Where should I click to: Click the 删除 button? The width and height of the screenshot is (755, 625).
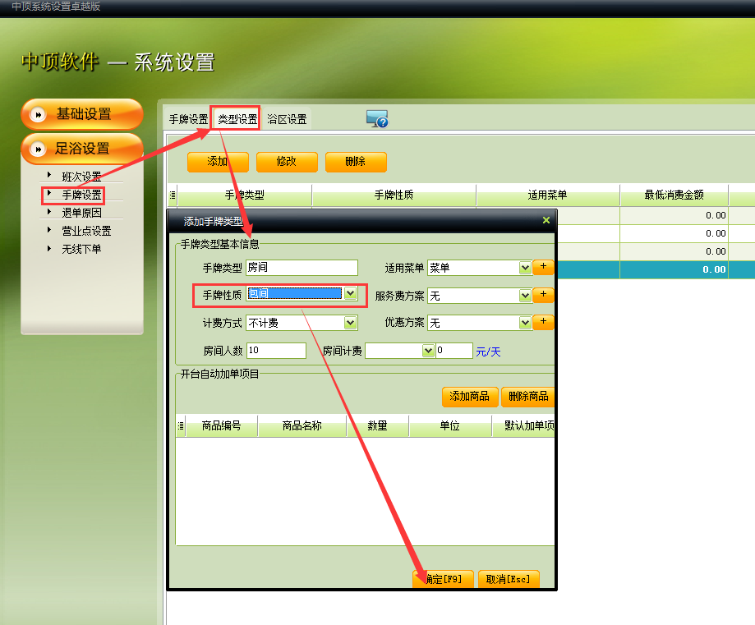tap(356, 162)
